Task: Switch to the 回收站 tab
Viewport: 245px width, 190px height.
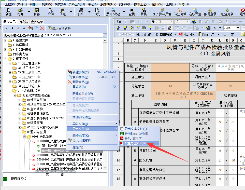Action: tap(23, 22)
